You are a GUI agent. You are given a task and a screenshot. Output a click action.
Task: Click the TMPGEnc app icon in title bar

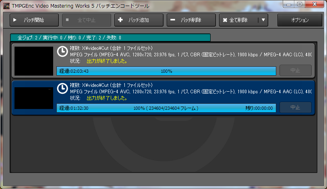coord(6,6)
